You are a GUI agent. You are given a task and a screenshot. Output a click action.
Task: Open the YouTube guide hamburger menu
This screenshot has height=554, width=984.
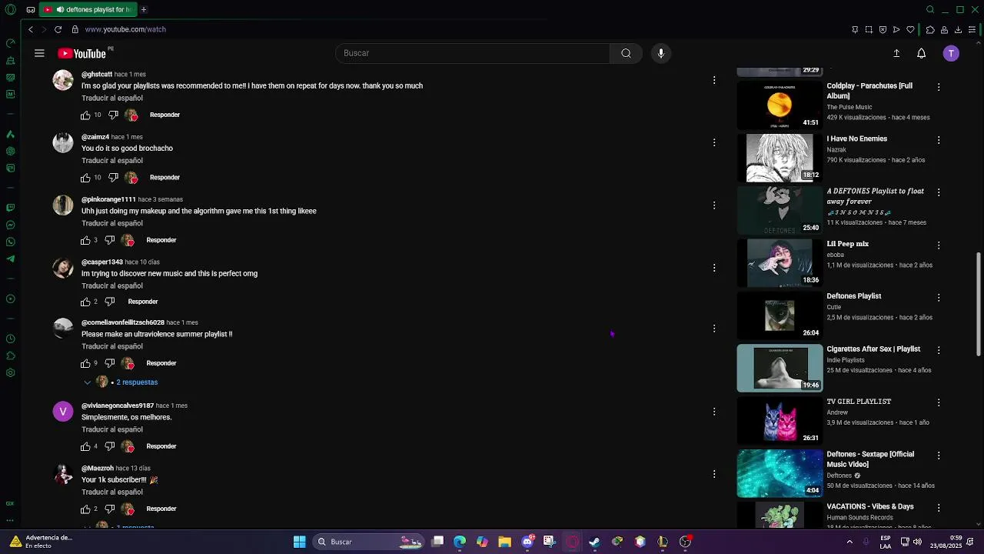click(x=39, y=53)
